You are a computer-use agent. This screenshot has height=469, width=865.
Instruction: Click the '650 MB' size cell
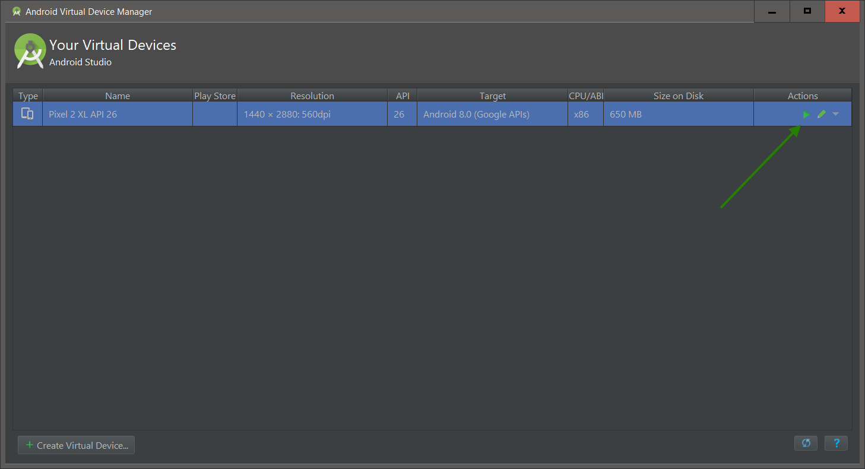[679, 114]
